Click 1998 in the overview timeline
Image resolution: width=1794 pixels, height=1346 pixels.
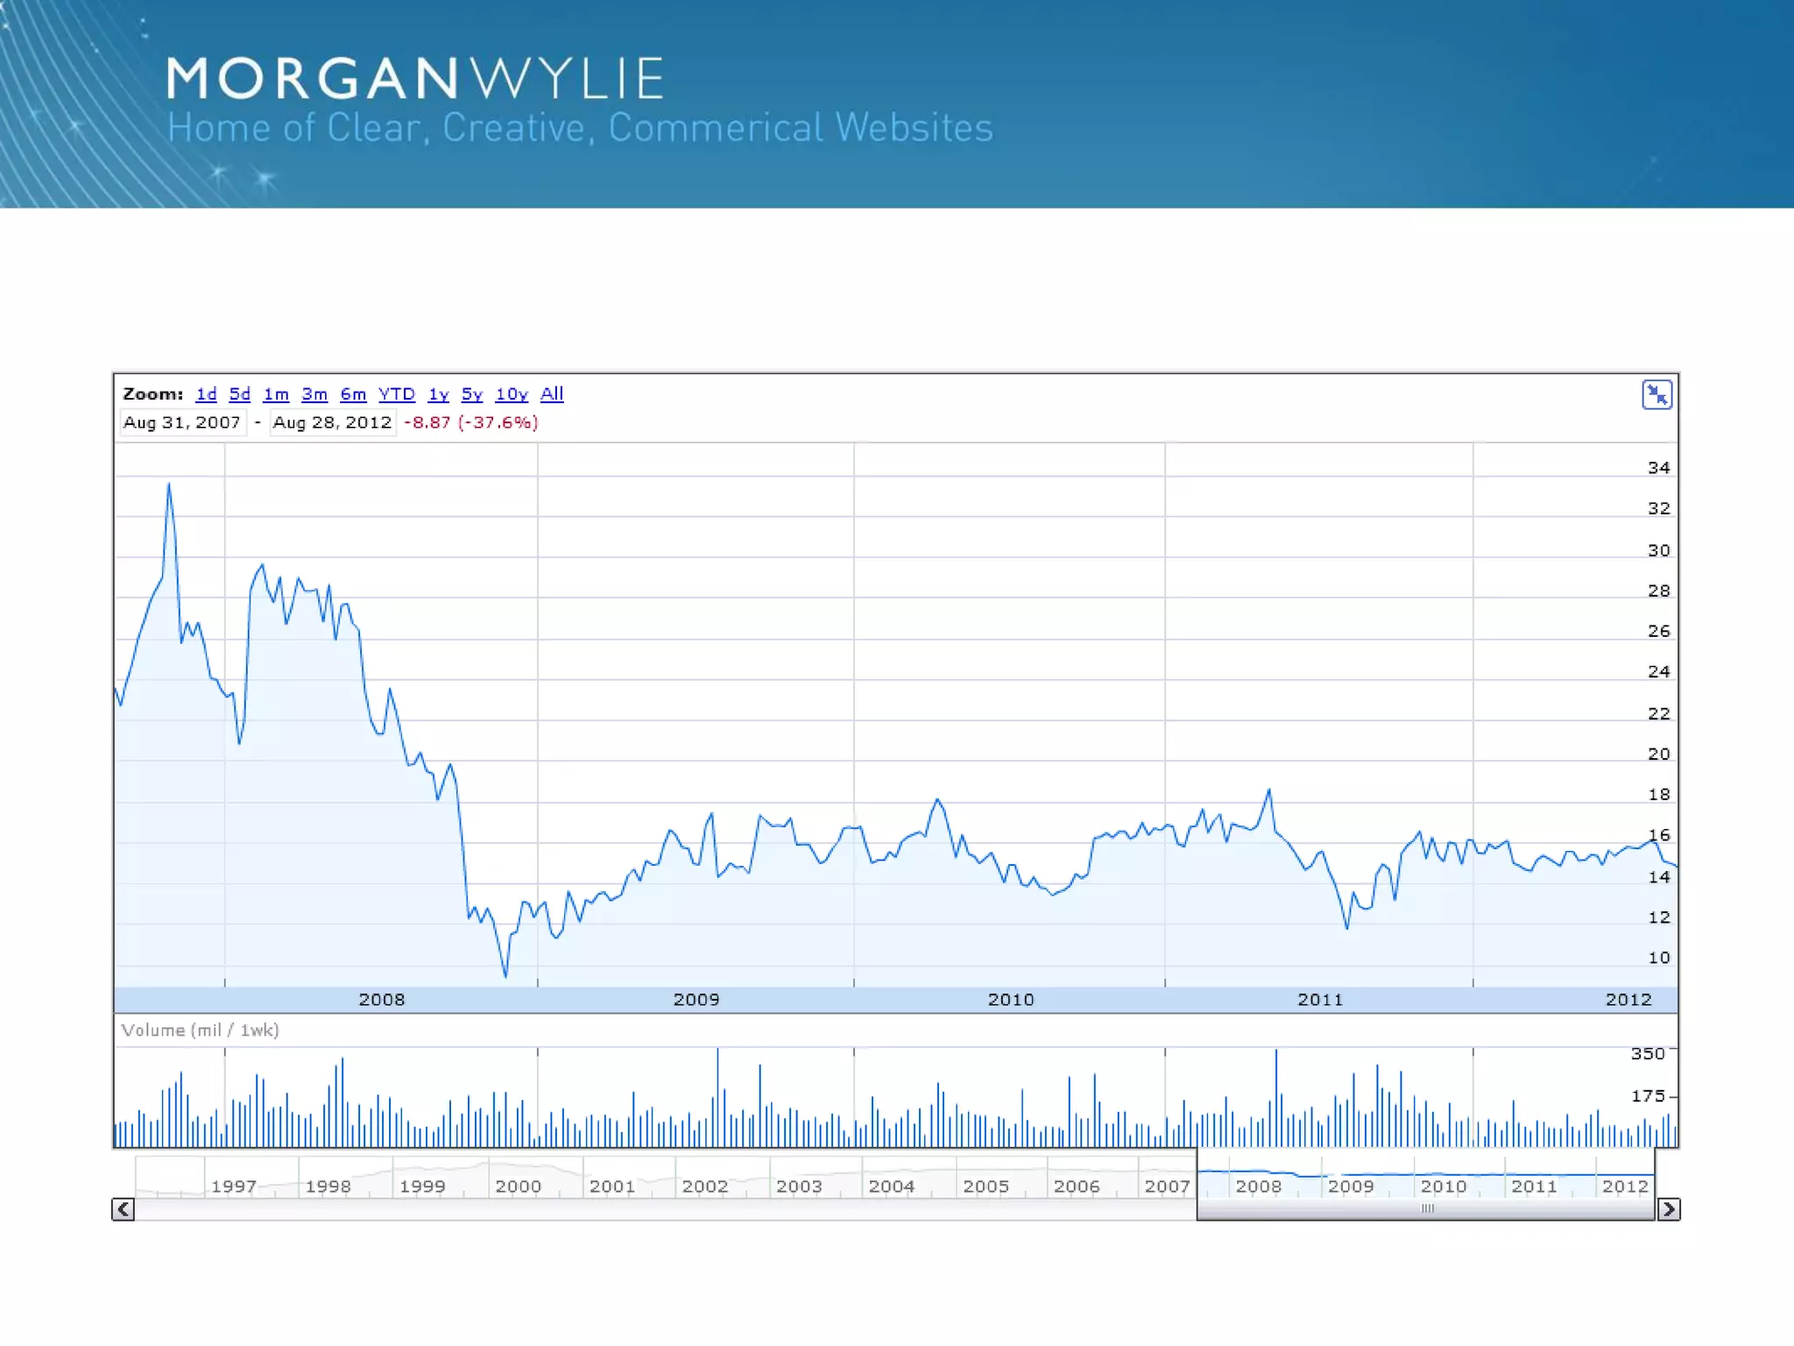click(x=328, y=1187)
